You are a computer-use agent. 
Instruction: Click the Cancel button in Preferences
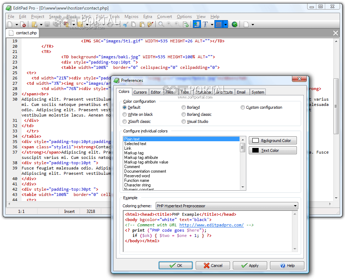[x=213, y=266]
